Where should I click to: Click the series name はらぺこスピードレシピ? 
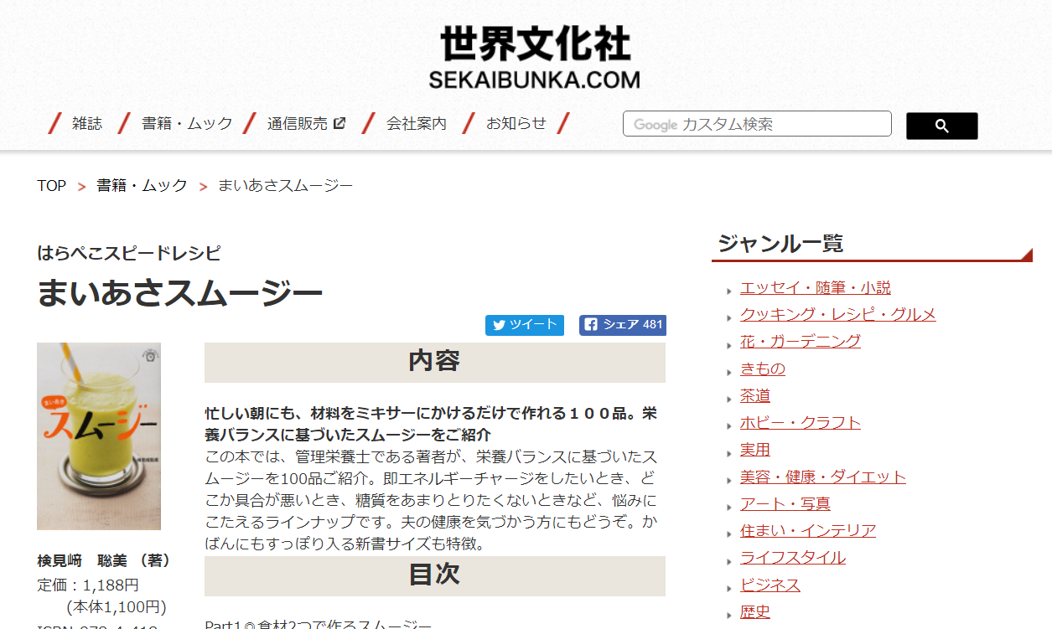(129, 252)
